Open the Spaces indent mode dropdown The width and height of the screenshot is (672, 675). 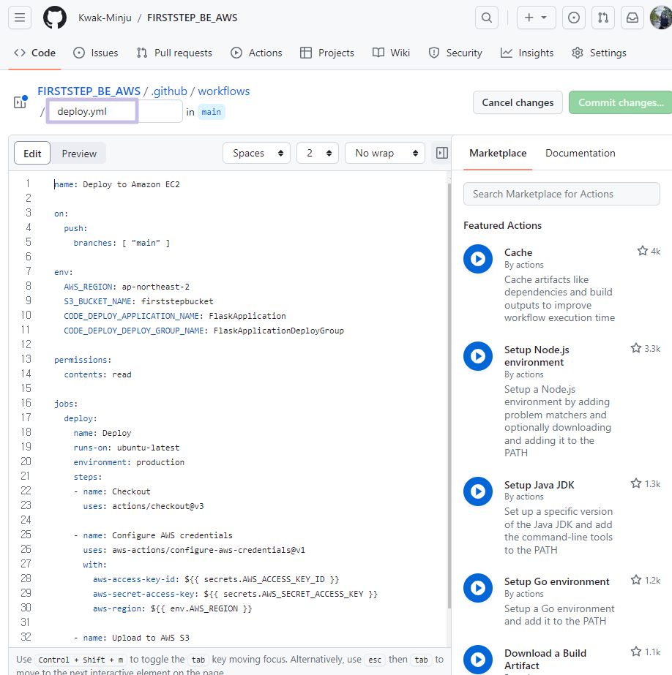(257, 153)
